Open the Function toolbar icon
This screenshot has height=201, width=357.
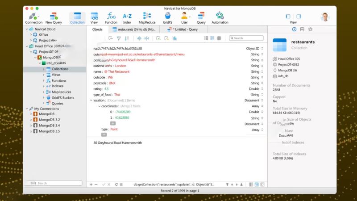coord(111,18)
